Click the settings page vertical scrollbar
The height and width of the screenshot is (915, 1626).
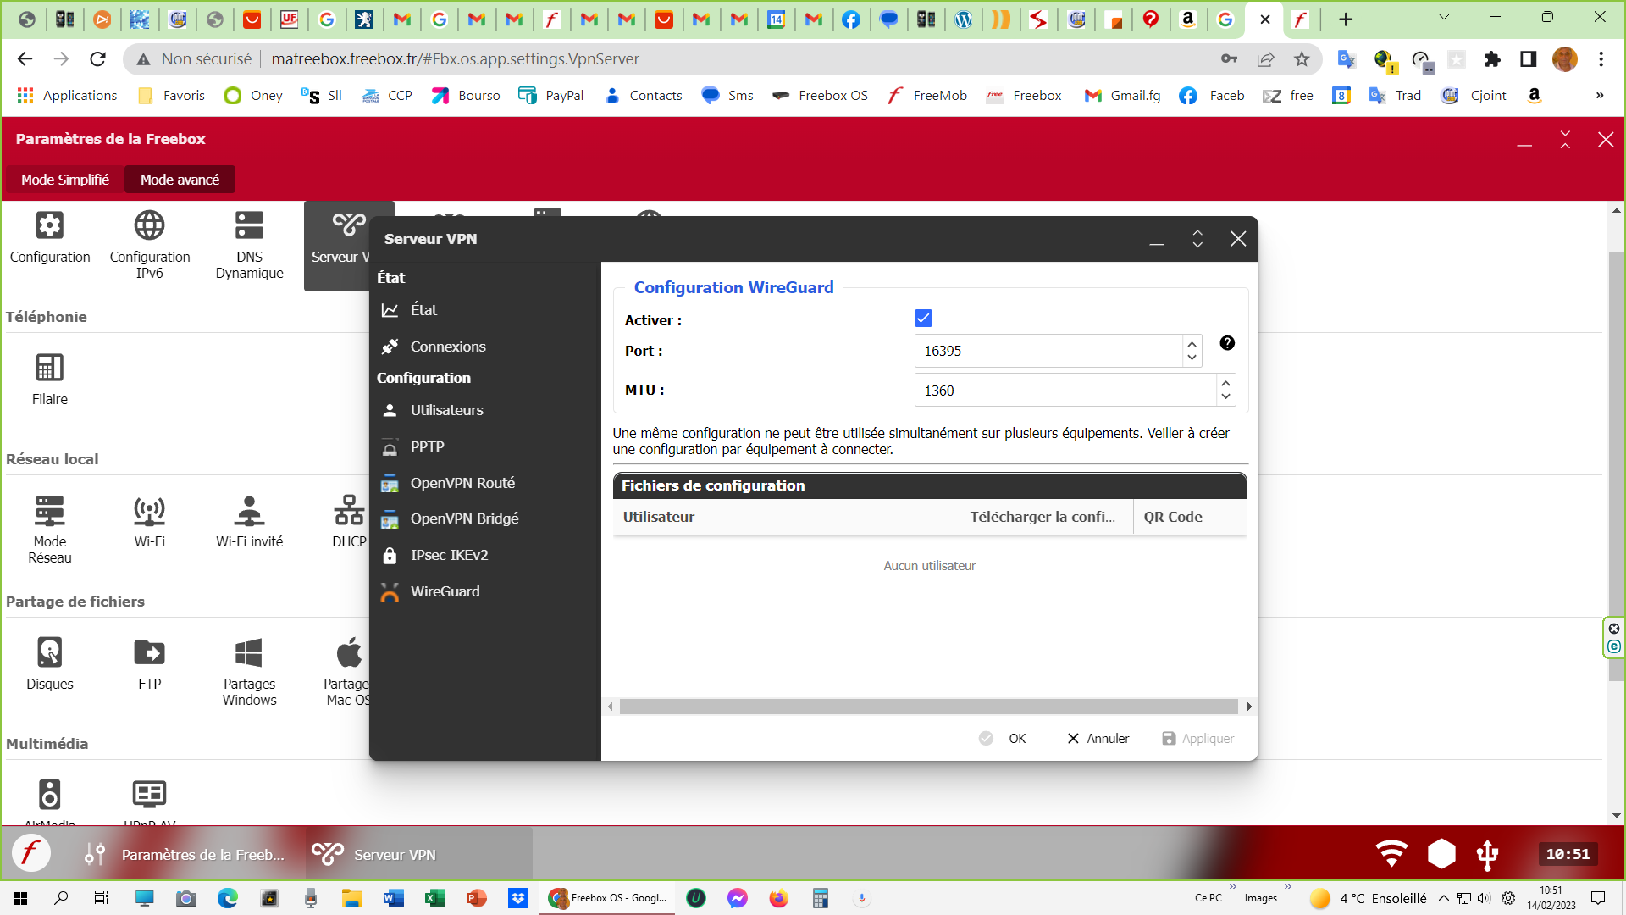(x=1616, y=466)
